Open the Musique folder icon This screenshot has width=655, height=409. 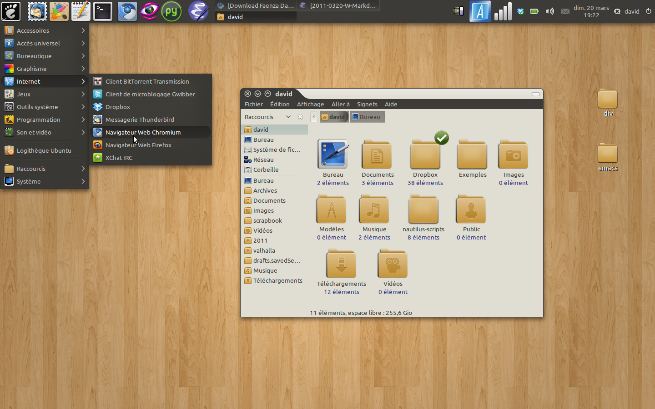(374, 210)
